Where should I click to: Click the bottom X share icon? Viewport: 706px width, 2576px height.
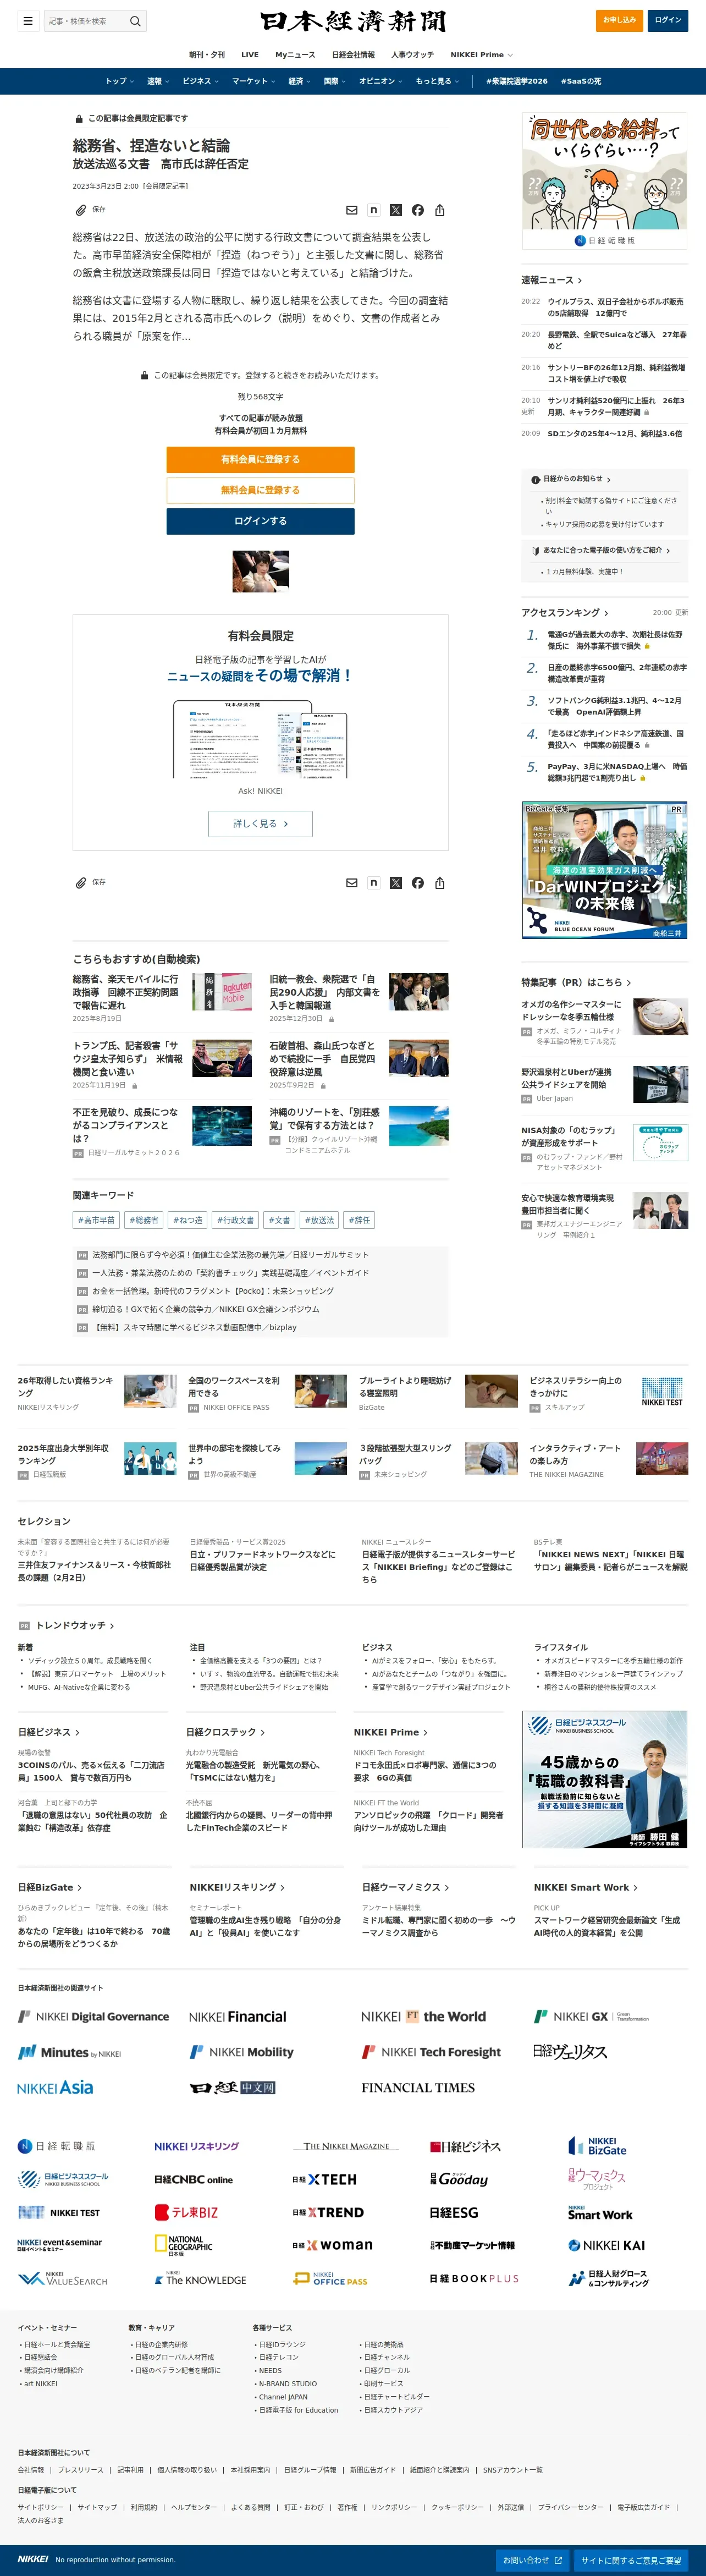[395, 883]
